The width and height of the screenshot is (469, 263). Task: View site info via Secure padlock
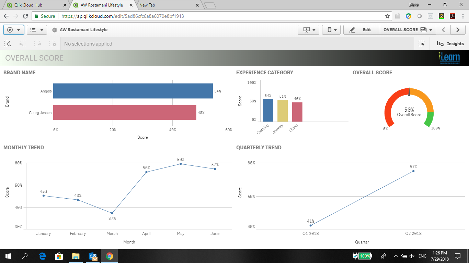[45, 16]
